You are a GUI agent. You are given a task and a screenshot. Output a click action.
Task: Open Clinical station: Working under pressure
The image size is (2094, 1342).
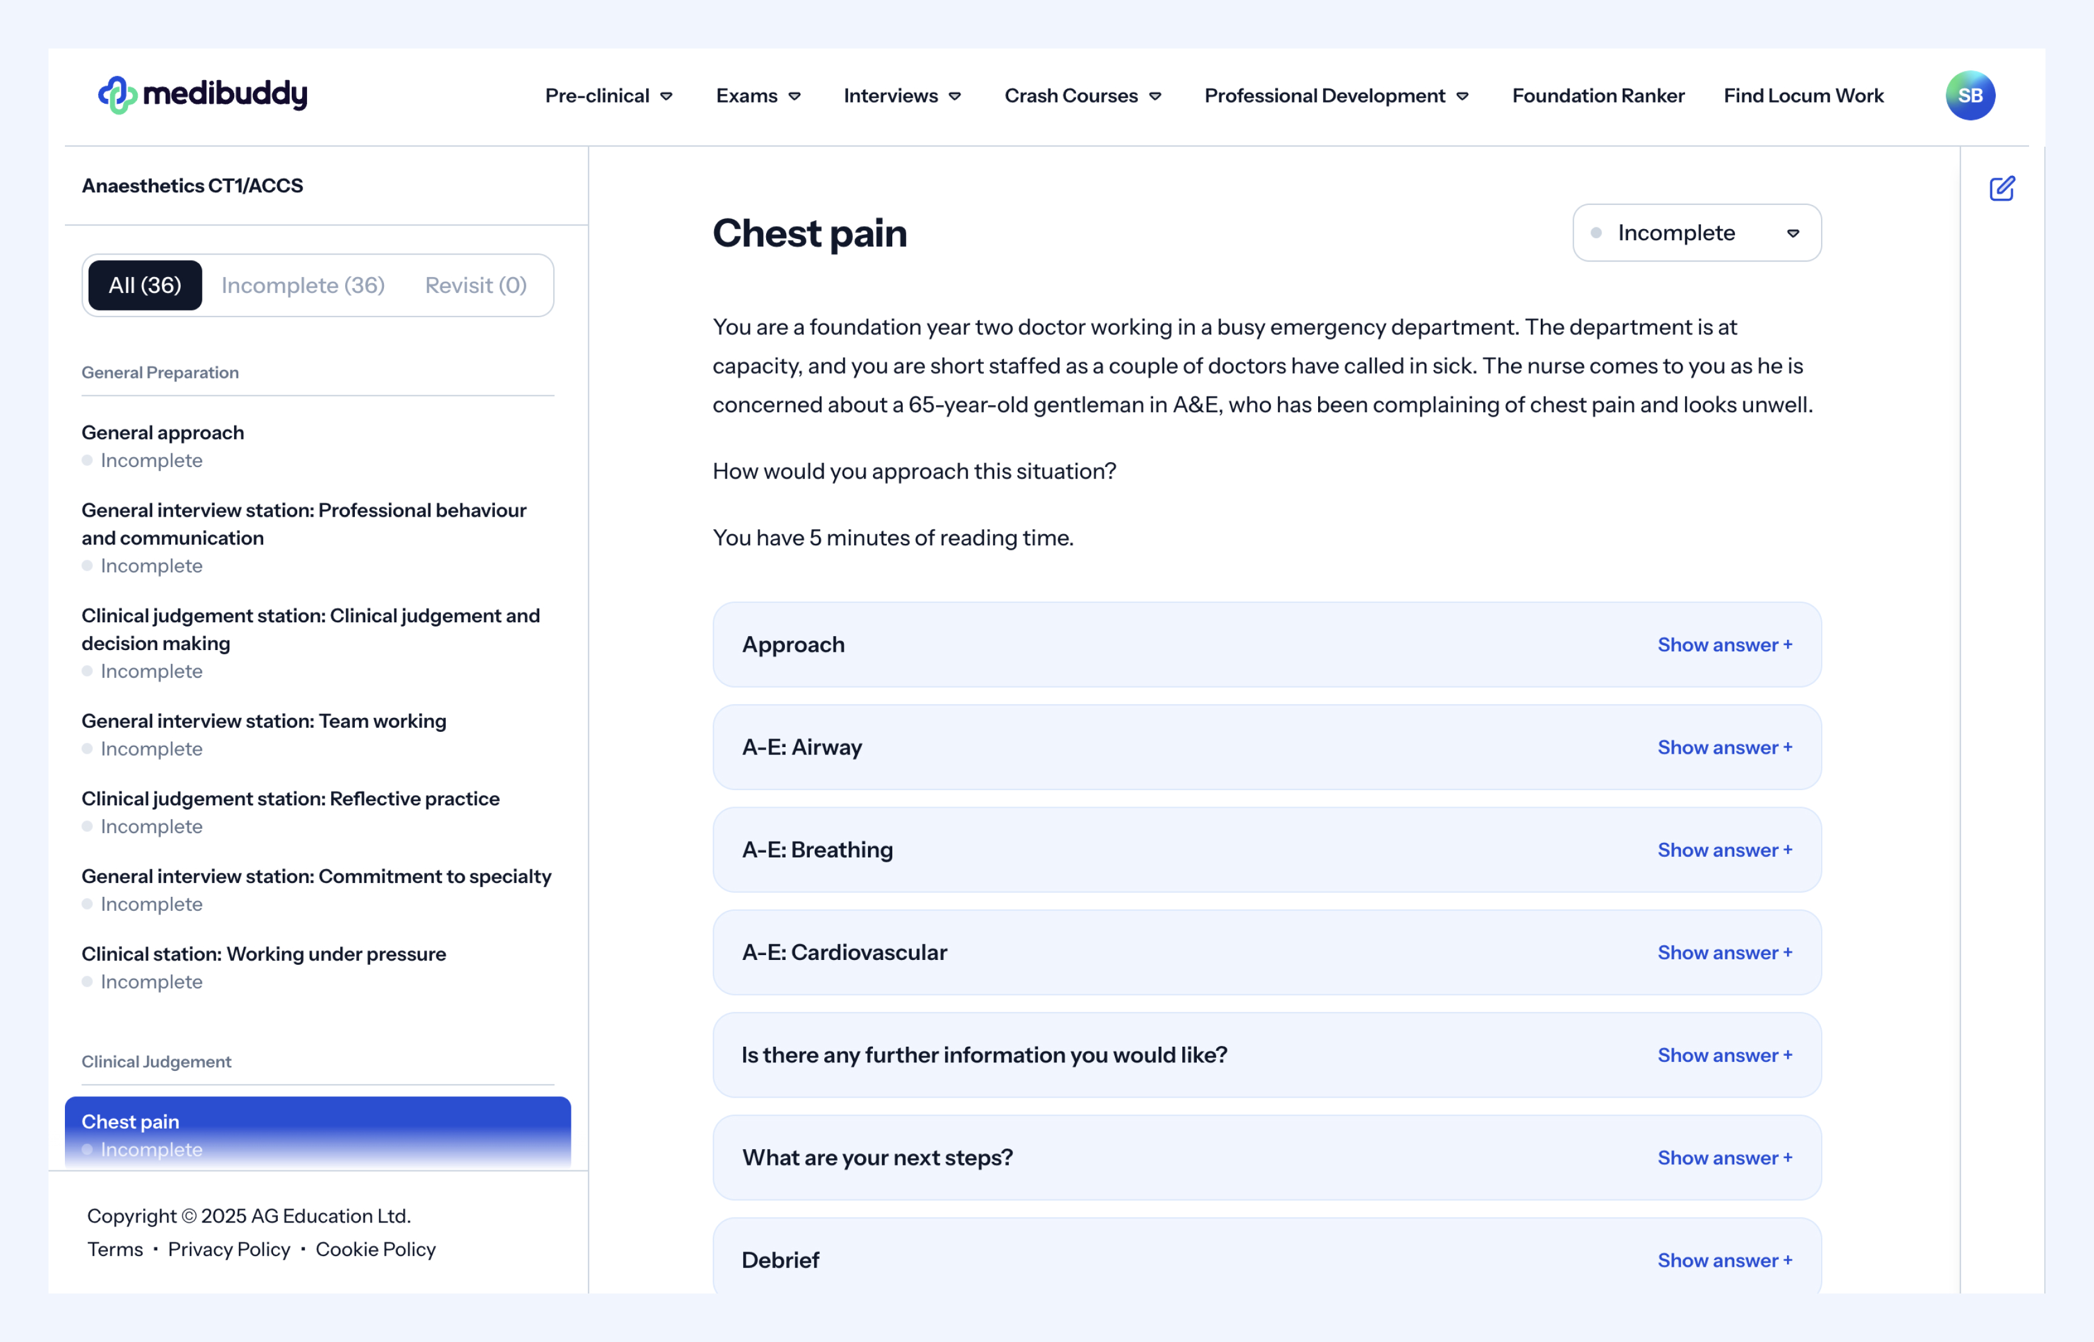click(x=263, y=954)
